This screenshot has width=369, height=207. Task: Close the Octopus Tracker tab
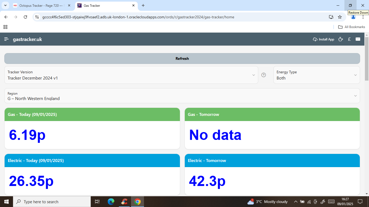click(x=69, y=5)
